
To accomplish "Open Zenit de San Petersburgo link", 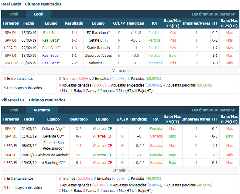I will pos(53,145).
